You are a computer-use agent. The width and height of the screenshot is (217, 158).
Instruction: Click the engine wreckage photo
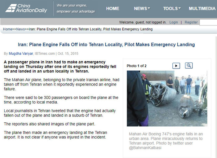(167, 99)
